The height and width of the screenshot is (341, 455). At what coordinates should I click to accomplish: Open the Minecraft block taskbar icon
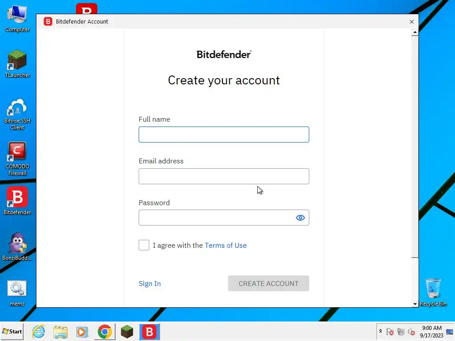coord(127,331)
